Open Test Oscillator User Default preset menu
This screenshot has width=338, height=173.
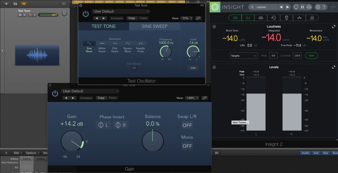coord(120,12)
